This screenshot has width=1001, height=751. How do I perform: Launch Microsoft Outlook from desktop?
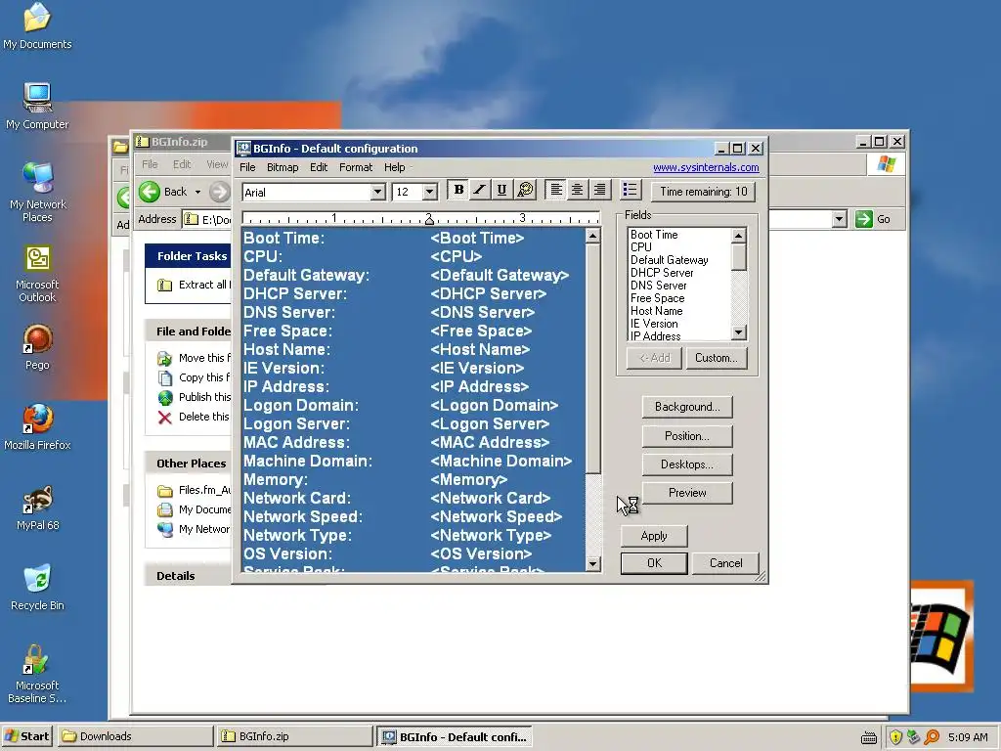(x=37, y=274)
